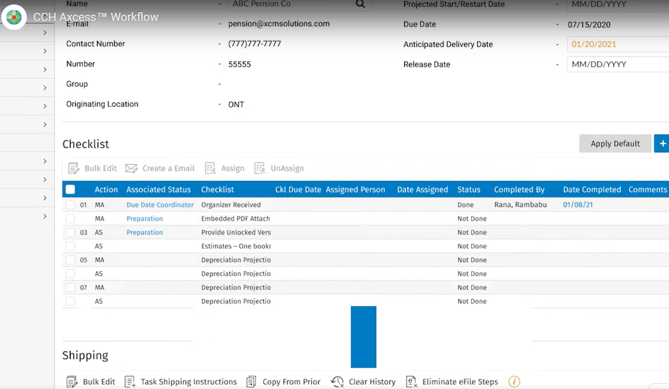669x389 pixels.
Task: Expand the bottommost sidebar chevron
Action: (45, 217)
